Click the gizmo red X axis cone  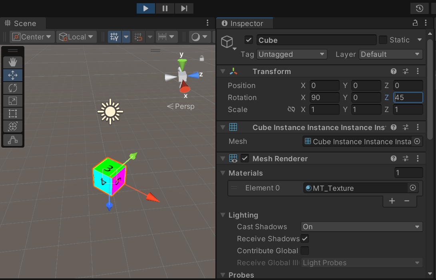coord(184,86)
